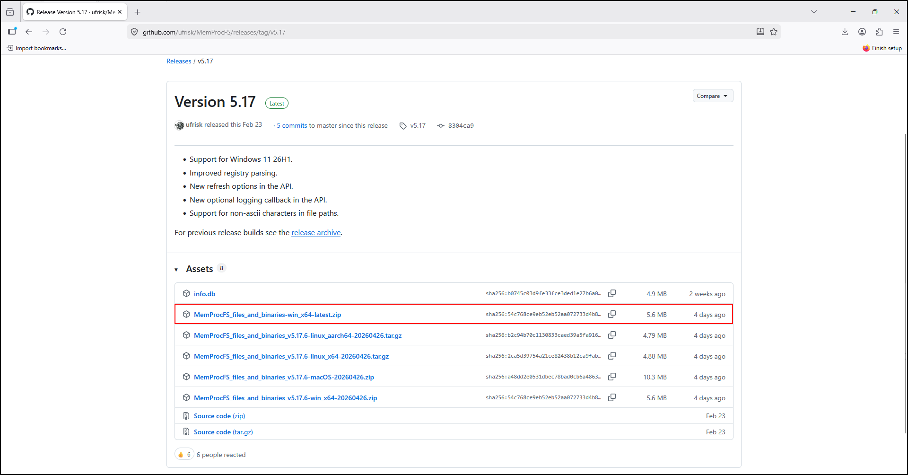Click the file icon beside Source code (tar.gz)
Image resolution: width=908 pixels, height=475 pixels.
click(x=186, y=432)
